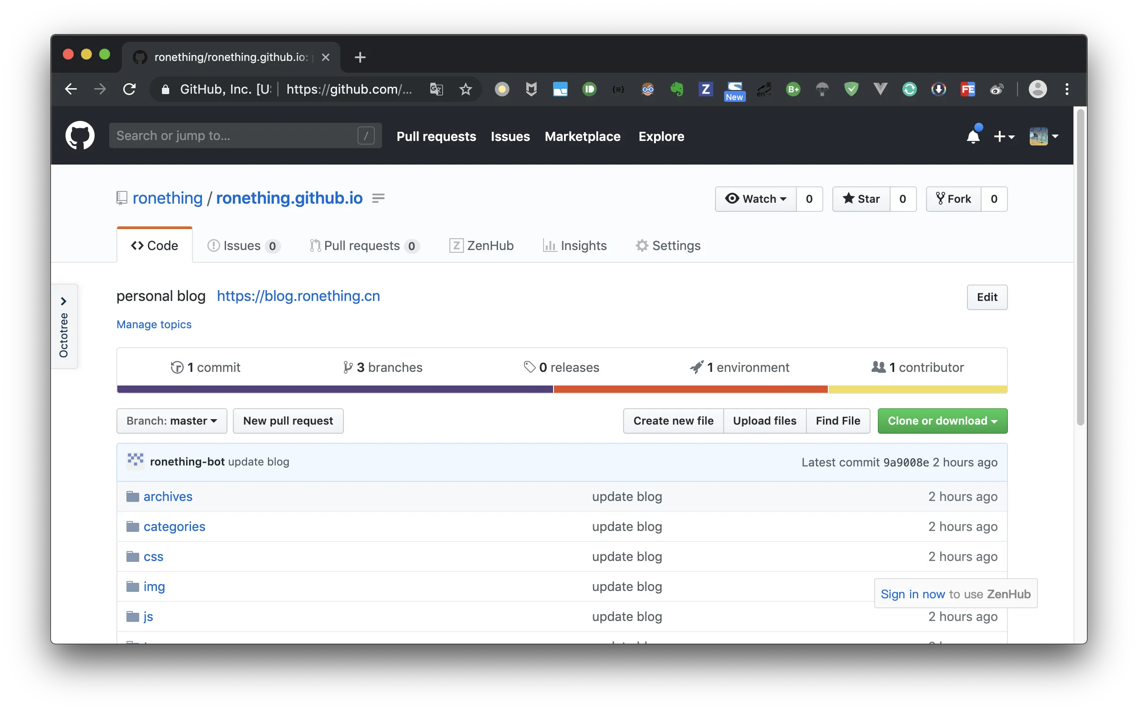1138x711 pixels.
Task: Select the Code tab
Action: pos(155,245)
